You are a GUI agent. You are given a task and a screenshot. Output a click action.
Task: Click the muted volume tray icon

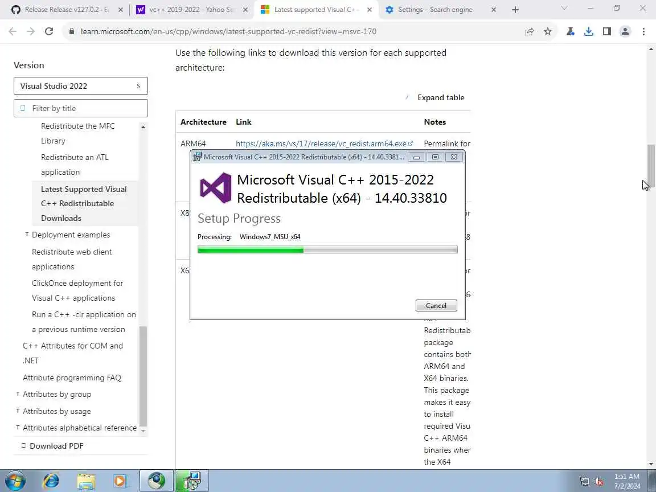598,482
